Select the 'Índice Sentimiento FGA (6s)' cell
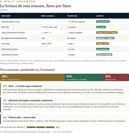129x133 pixels. point(13,33)
